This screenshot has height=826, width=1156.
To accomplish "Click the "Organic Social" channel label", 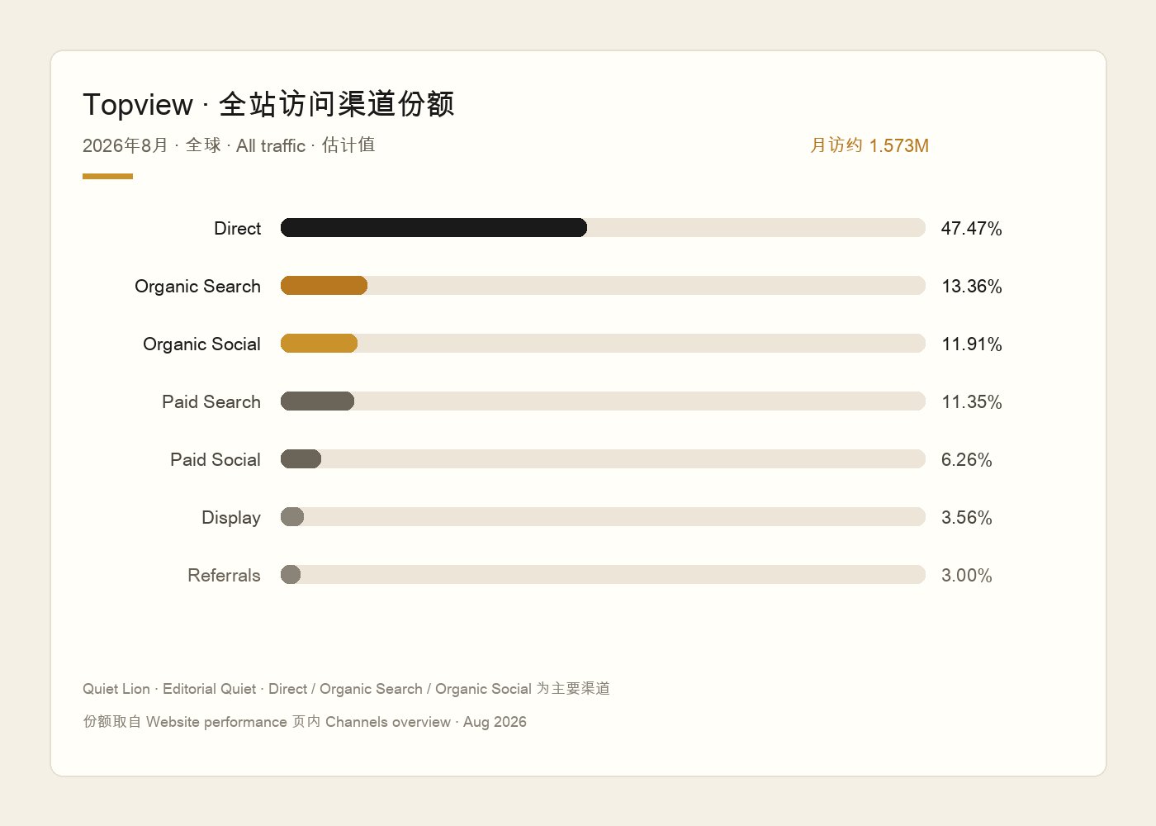I will point(202,344).
